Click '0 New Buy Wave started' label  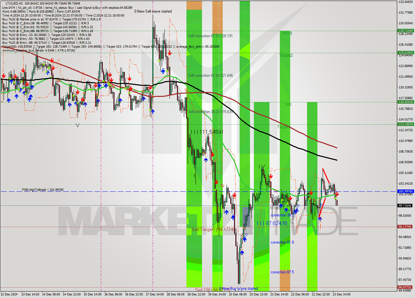[x=238, y=289]
